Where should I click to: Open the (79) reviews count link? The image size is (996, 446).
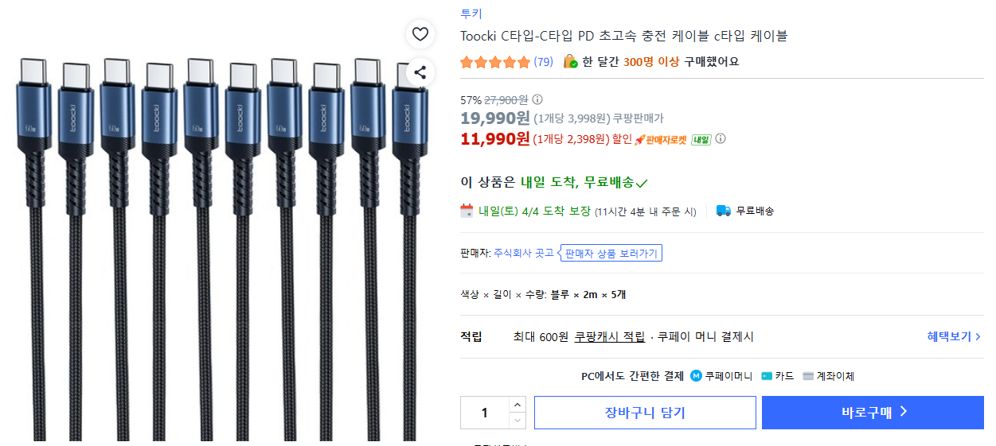click(543, 62)
